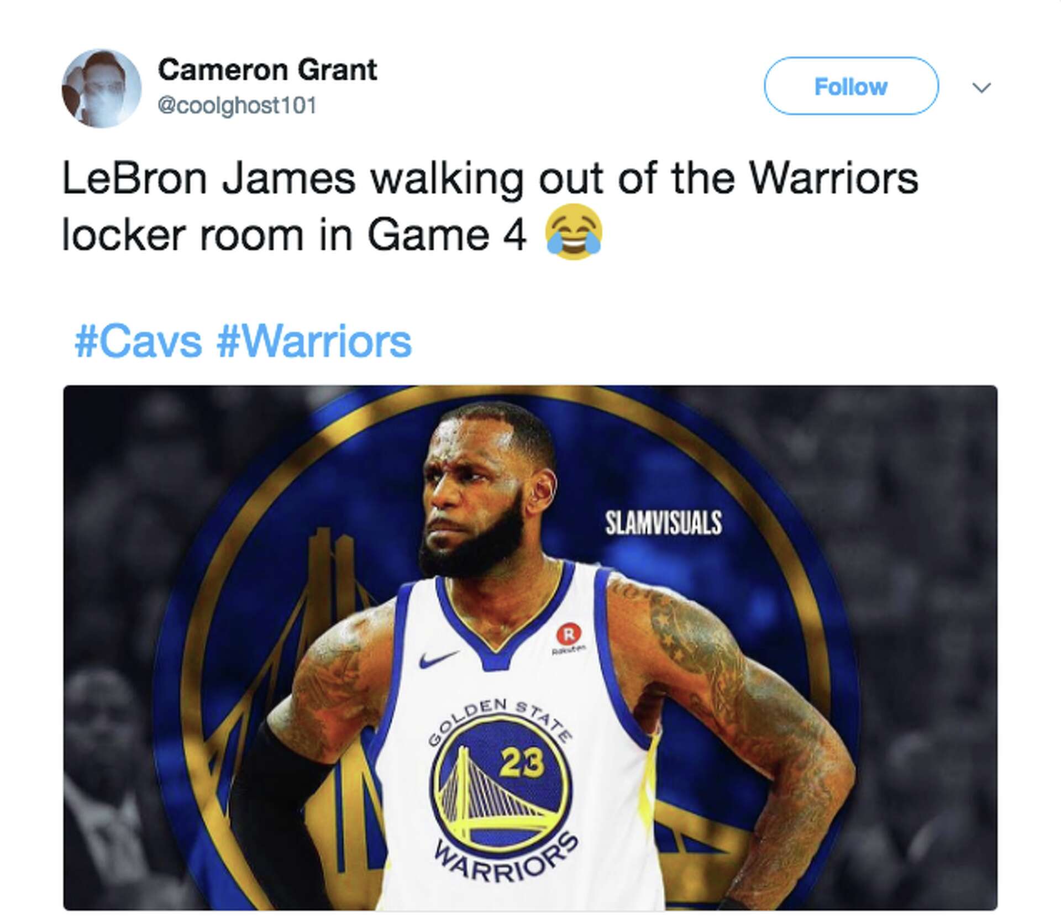Open the @coolghost101 handle
1061x924 pixels.
(237, 105)
